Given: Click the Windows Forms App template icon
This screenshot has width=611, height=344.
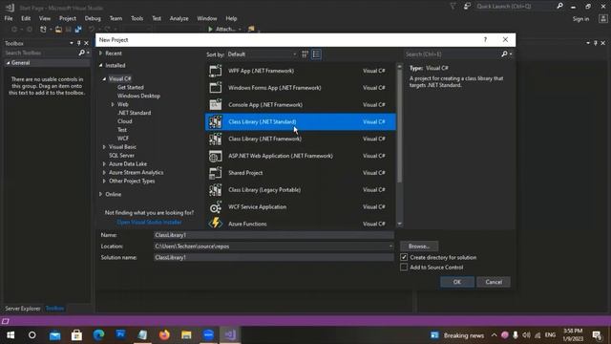Looking at the screenshot, I should [215, 88].
